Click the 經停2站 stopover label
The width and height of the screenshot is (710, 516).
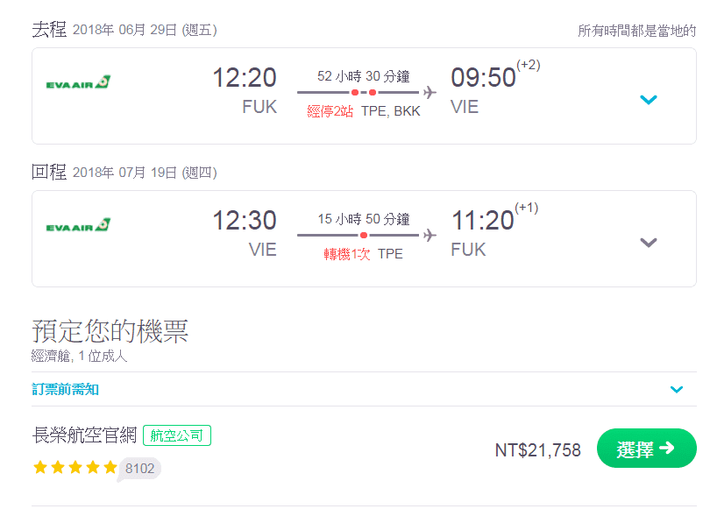pos(330,111)
